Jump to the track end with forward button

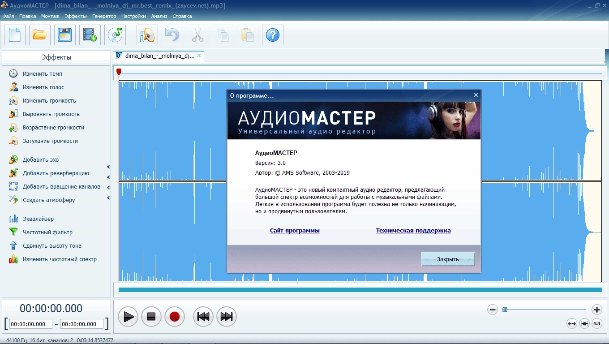(227, 317)
